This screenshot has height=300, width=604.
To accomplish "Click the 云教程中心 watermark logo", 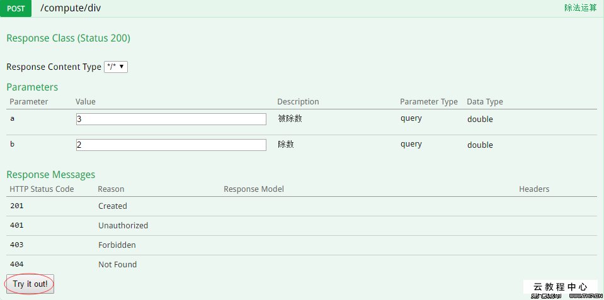I will point(560,287).
